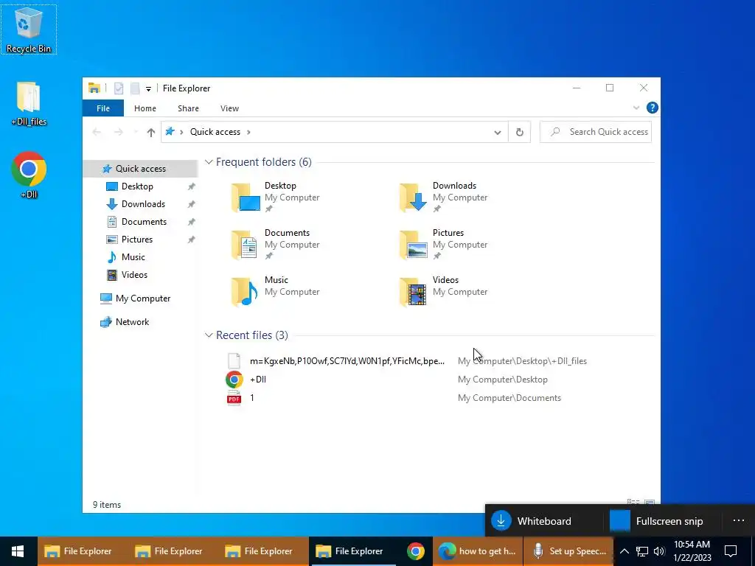This screenshot has width=755, height=566.
Task: Open Set up Speech taskbar window
Action: (x=568, y=551)
